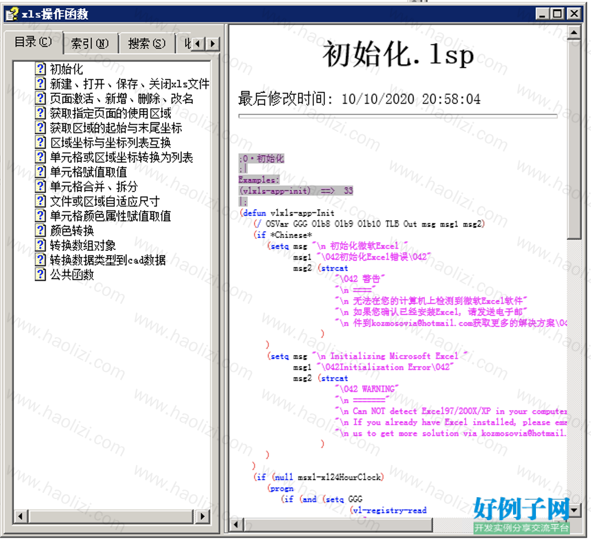Click the topic icon beside 转换数组对象
This screenshot has width=591, height=539.
(x=40, y=245)
